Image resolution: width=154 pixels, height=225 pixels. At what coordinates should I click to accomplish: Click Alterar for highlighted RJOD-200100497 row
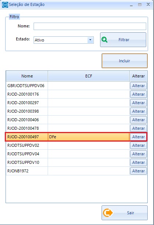pos(138,137)
